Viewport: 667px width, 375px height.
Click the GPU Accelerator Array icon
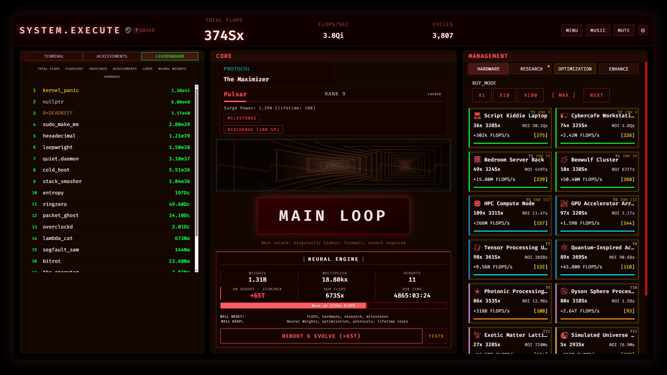pos(564,203)
